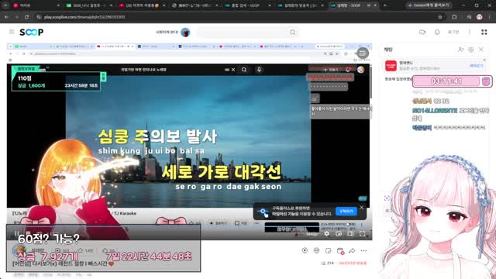Open the broadcast camera icon in header
Image resolution: width=496 pixels, height=279 pixels.
click(x=422, y=33)
